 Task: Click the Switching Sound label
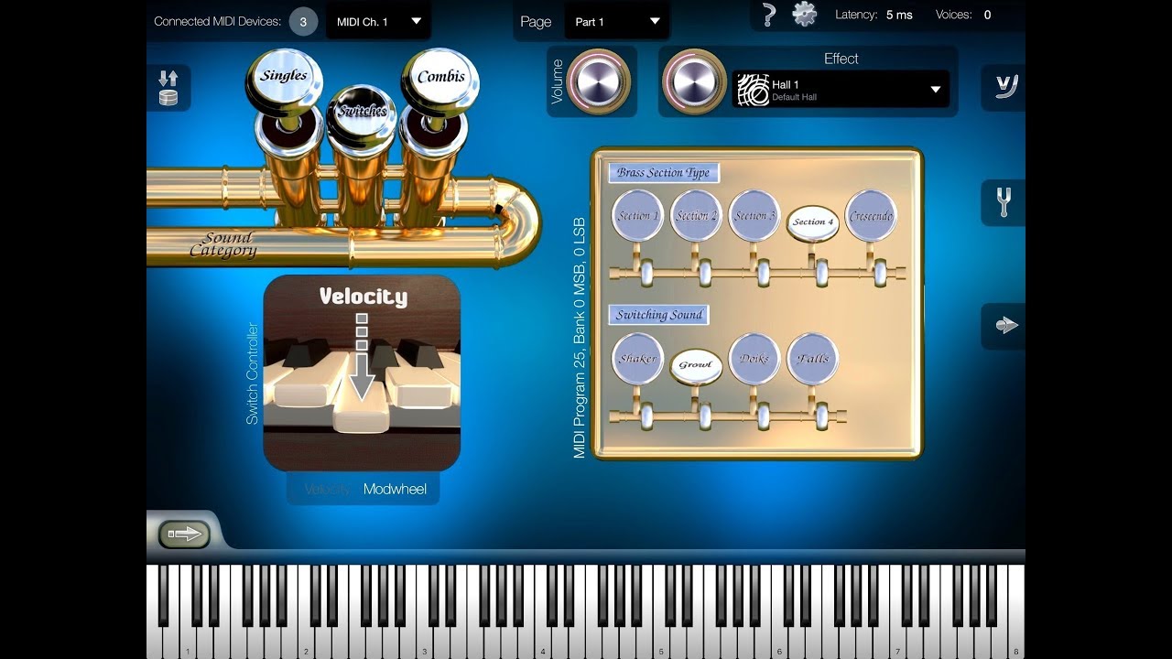pyautogui.click(x=659, y=315)
